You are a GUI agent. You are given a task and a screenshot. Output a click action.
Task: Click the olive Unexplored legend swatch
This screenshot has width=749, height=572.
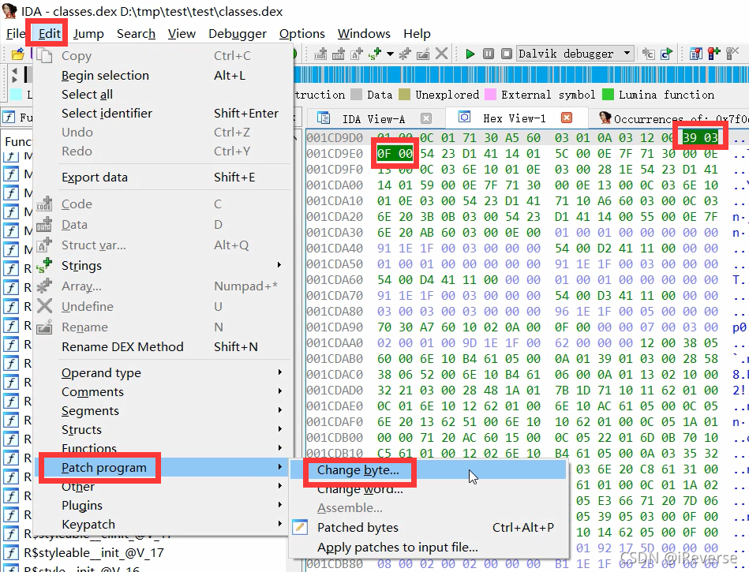click(x=405, y=95)
